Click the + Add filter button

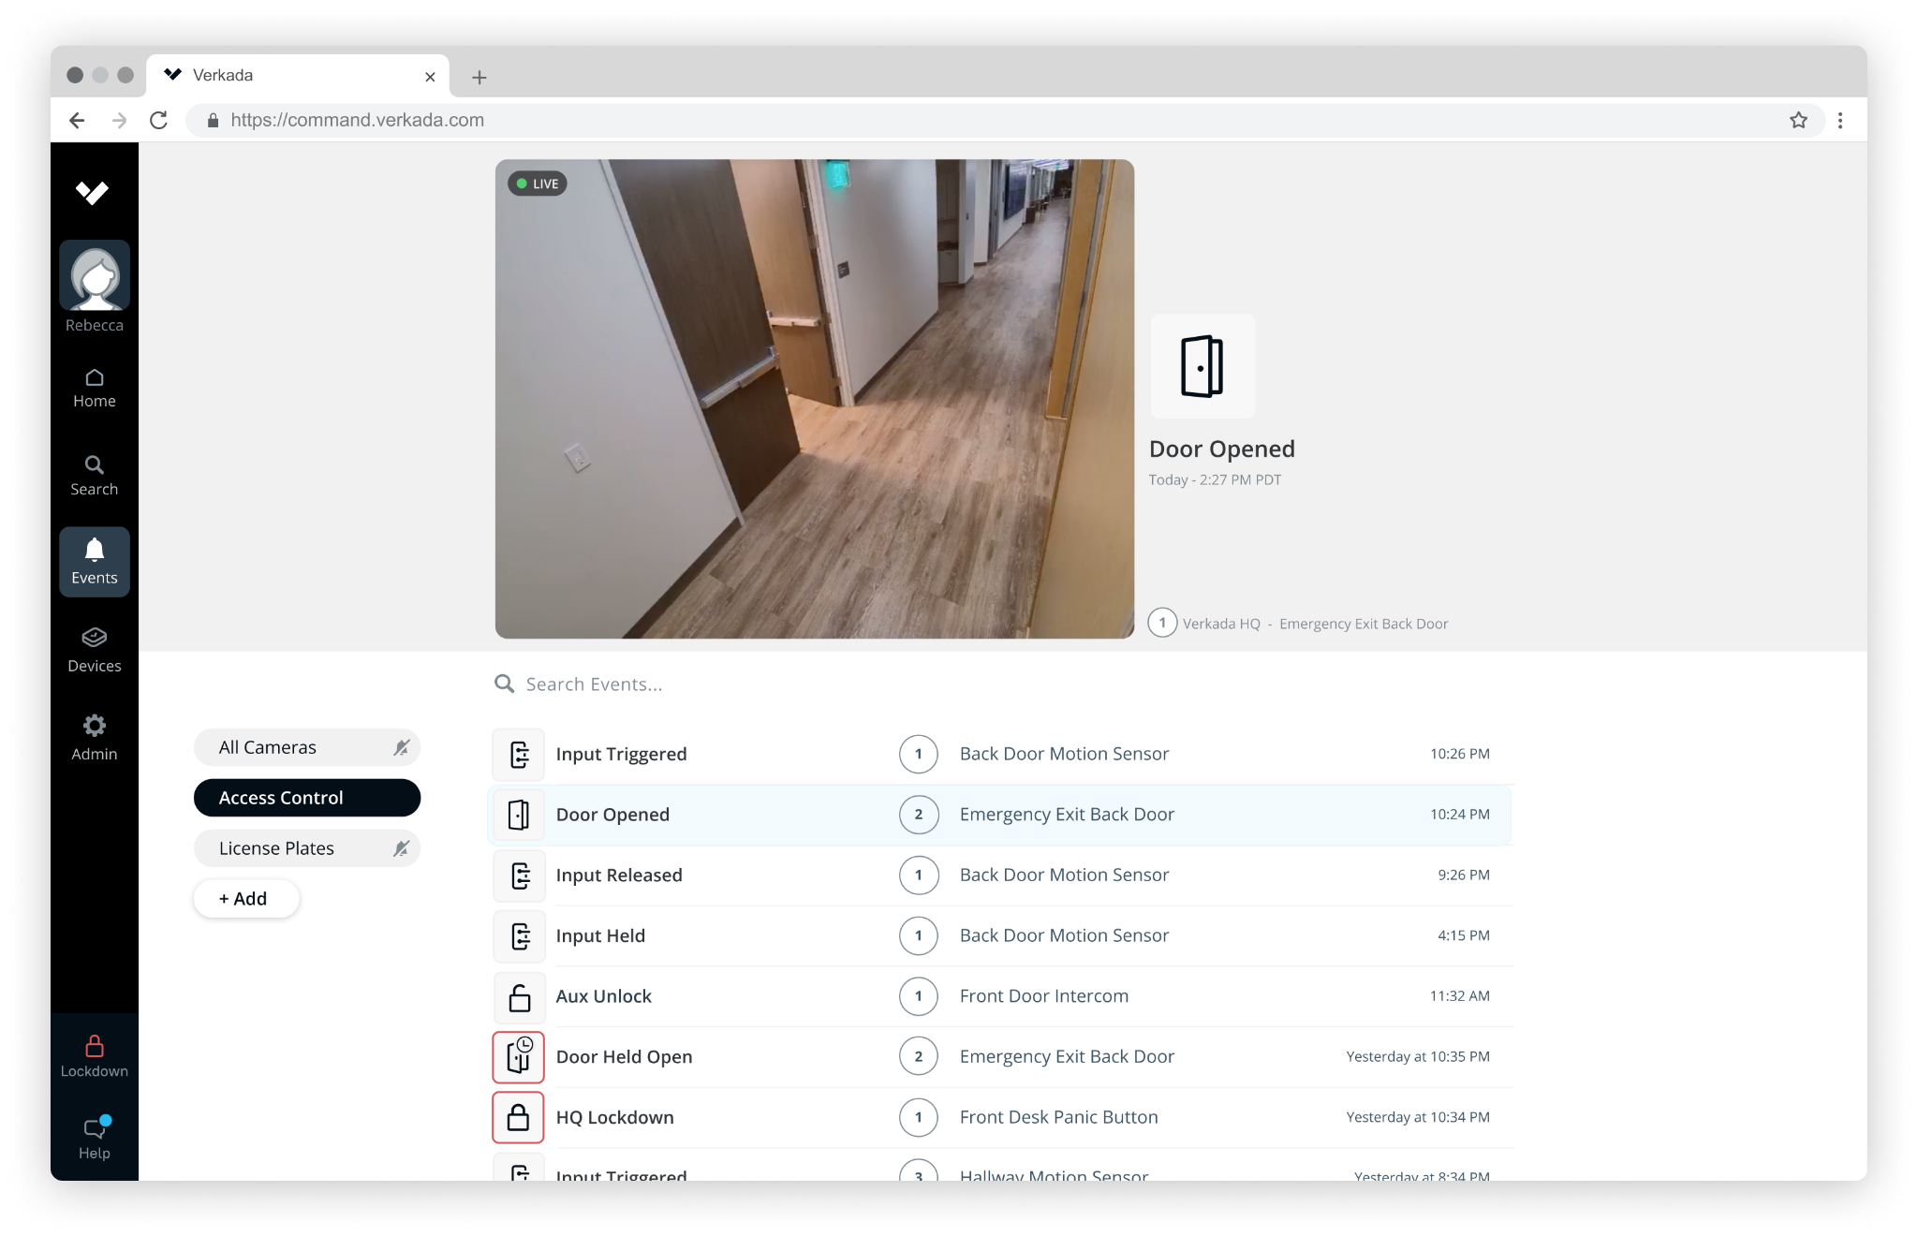245,898
